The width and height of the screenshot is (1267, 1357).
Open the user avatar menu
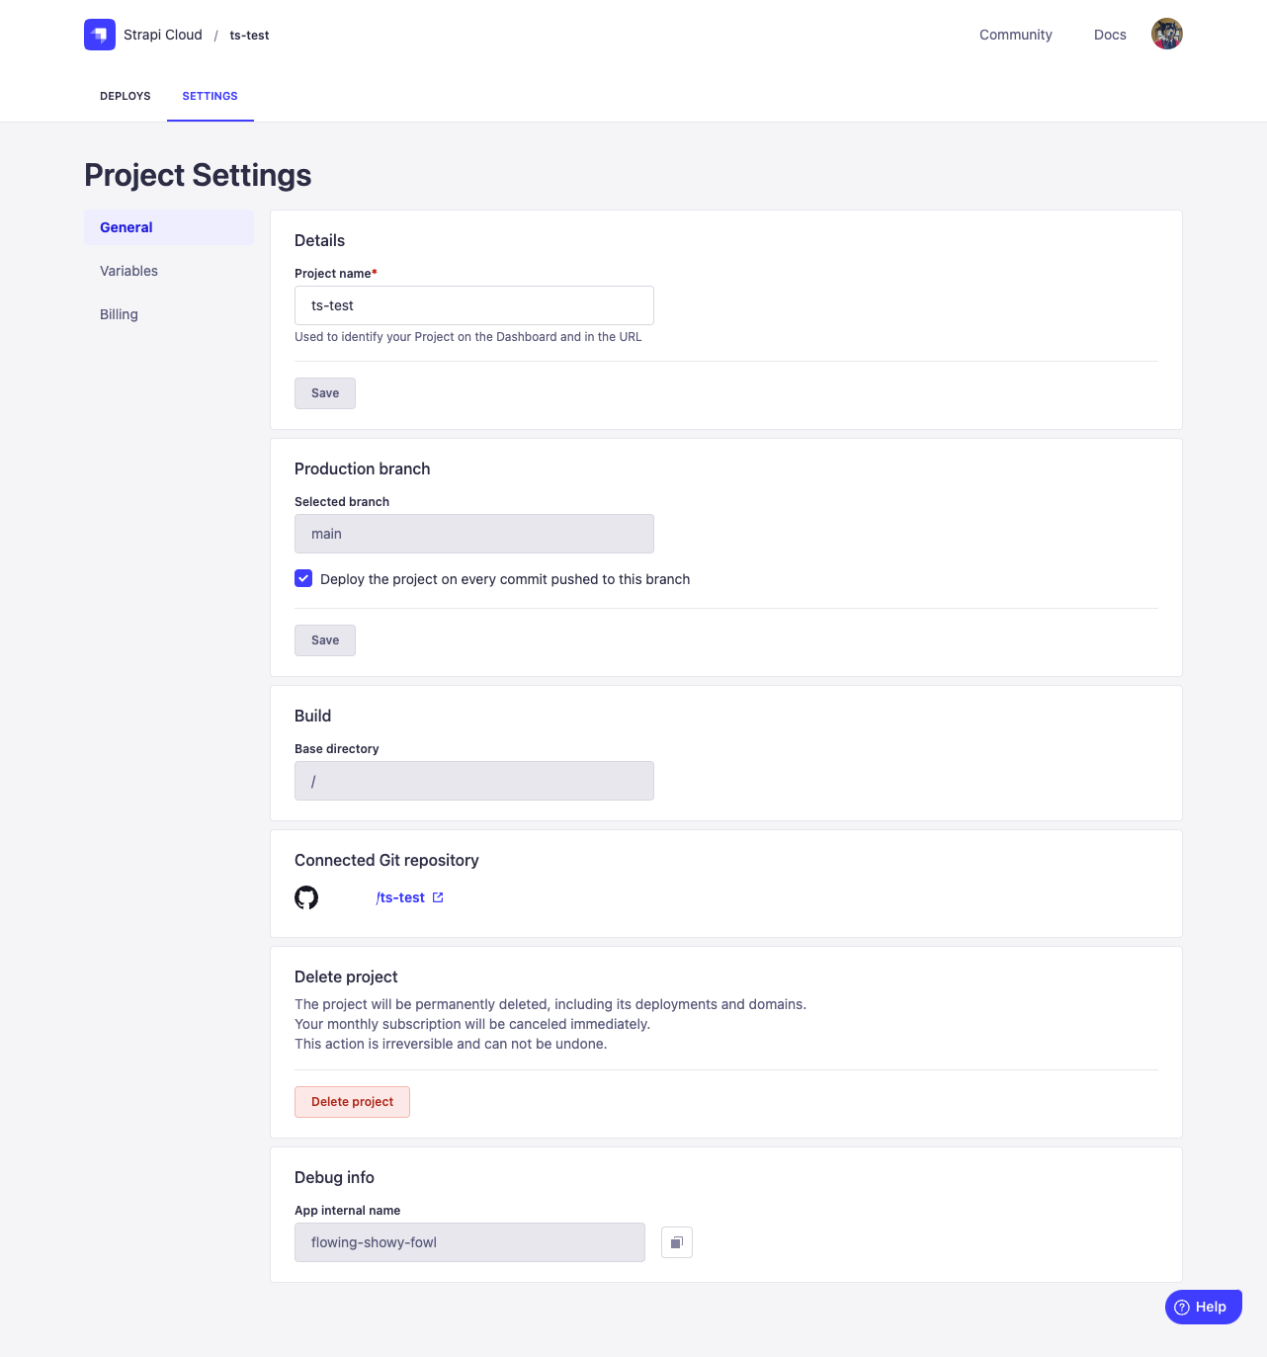[x=1166, y=34]
